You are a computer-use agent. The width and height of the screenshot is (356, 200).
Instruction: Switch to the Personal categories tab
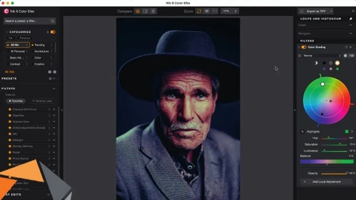(25, 38)
